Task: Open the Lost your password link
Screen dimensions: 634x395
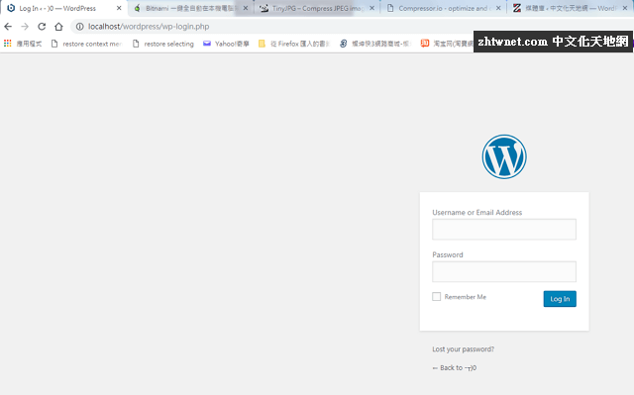Action: 463,348
